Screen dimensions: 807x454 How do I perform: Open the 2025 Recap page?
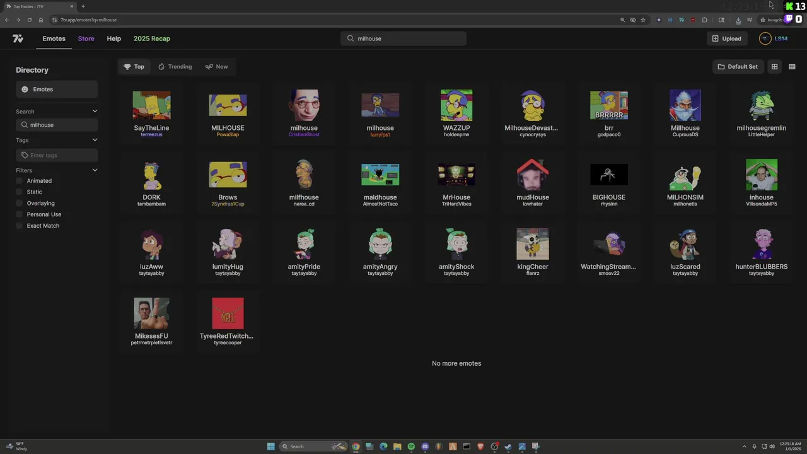[152, 38]
